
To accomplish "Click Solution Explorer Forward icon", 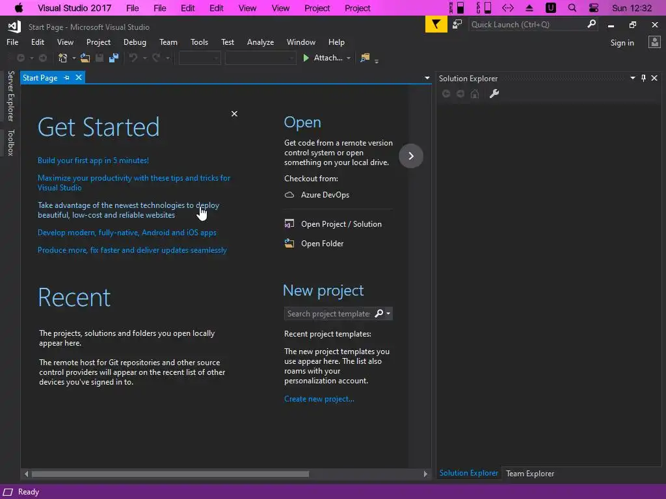I will point(460,94).
